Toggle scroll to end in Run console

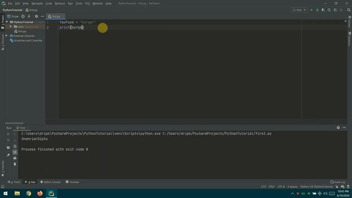point(15,152)
